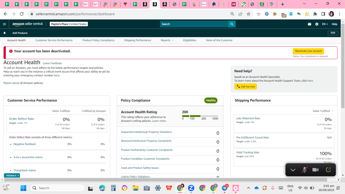Click the Learn more link under Account Health Rating
This screenshot has height=194, width=345.
(x=159, y=121)
